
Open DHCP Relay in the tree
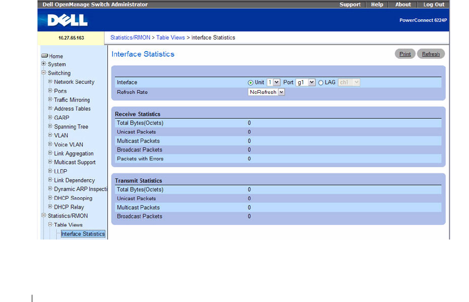coord(69,207)
